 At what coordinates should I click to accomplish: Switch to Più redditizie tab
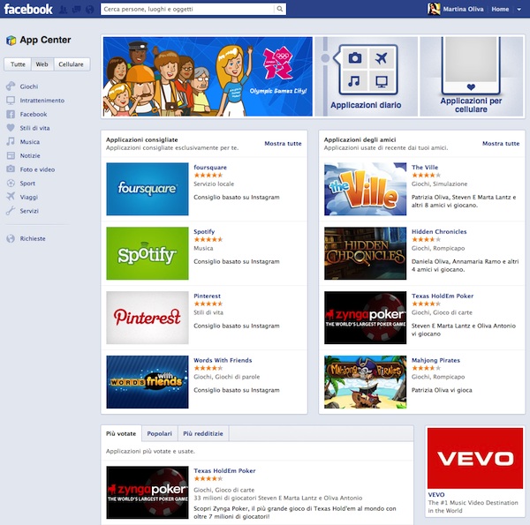point(203,433)
